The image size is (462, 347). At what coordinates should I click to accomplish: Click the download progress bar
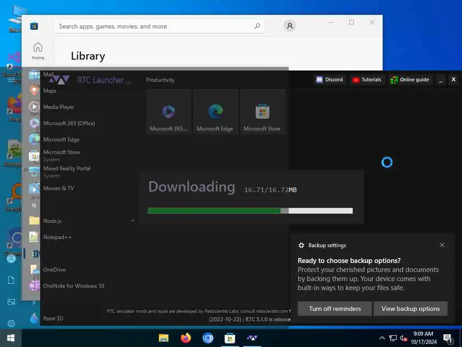250,211
